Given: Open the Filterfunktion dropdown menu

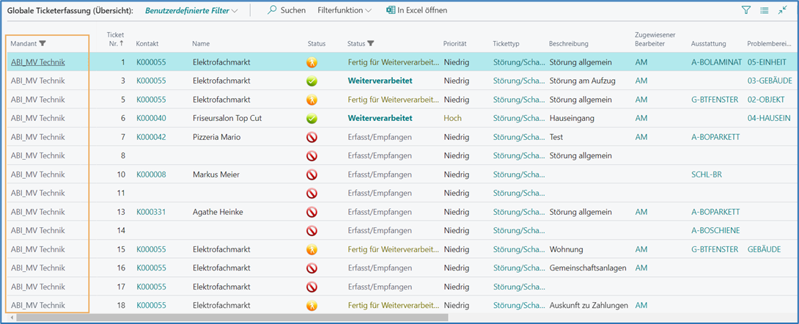Looking at the screenshot, I should point(345,10).
